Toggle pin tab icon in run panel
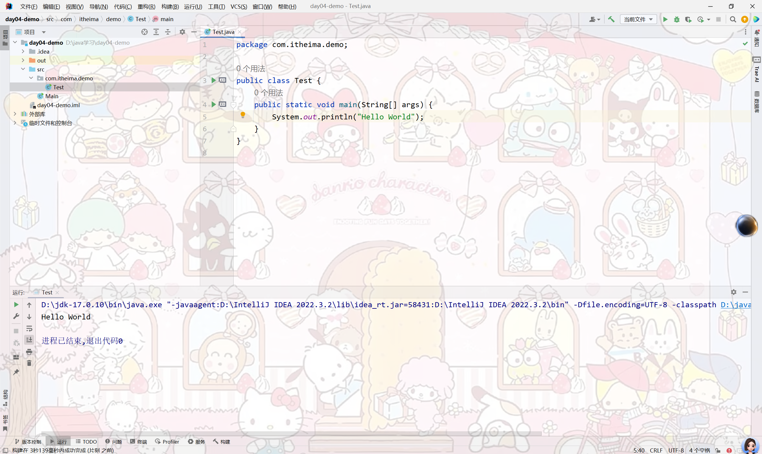The image size is (762, 454). click(x=16, y=372)
